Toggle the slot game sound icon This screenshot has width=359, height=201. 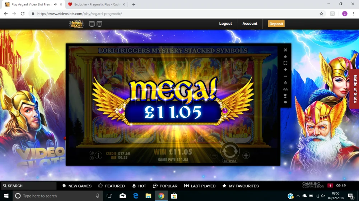92,158
